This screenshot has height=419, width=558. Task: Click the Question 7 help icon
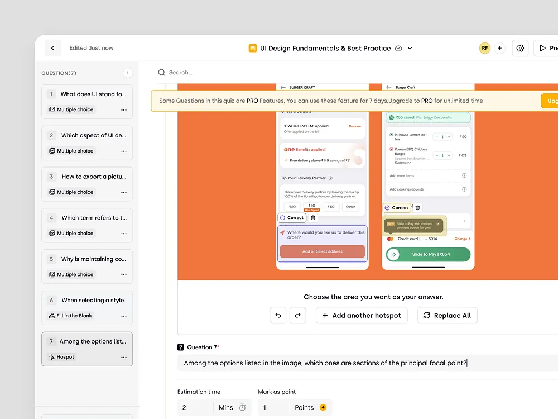click(x=181, y=347)
